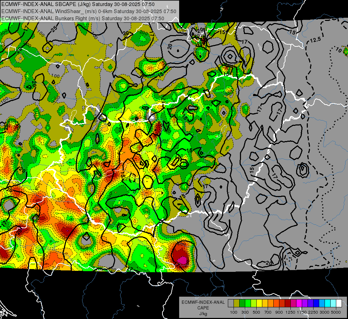The height and width of the screenshot is (319, 348).
Task: Click the dark red legend swatch
Action: [288, 303]
